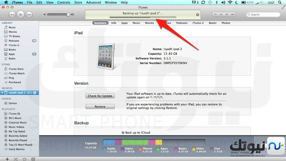The image size is (286, 161).
Task: Eject riyadh ipad 2 device
Action: click(x=35, y=93)
